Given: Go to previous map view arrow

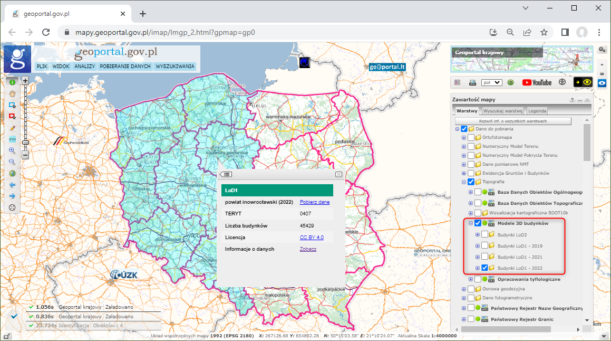Looking at the screenshot, I should coord(12,185).
